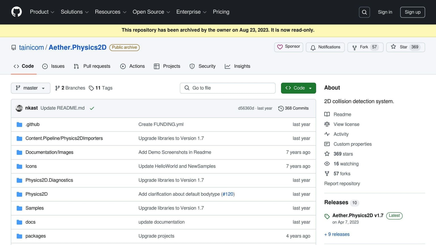
Task: Click Report repository link
Action: (x=342, y=183)
